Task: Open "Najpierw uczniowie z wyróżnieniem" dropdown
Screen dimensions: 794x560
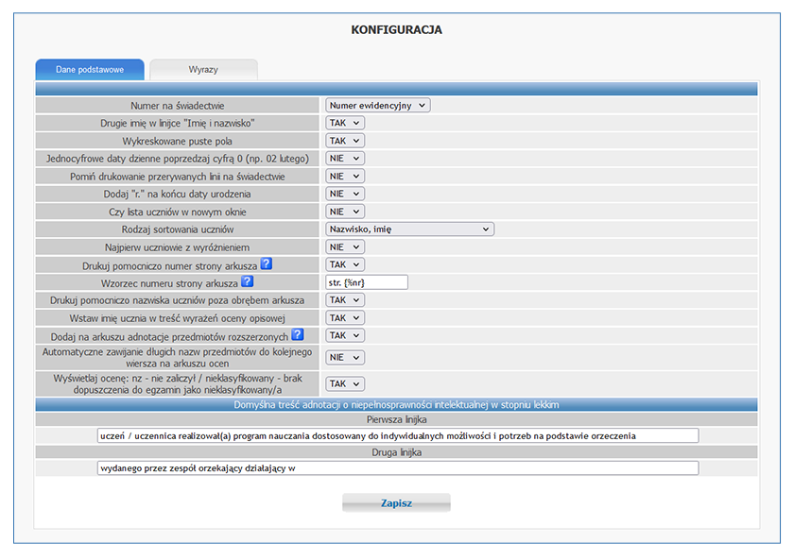Action: pyautogui.click(x=345, y=246)
